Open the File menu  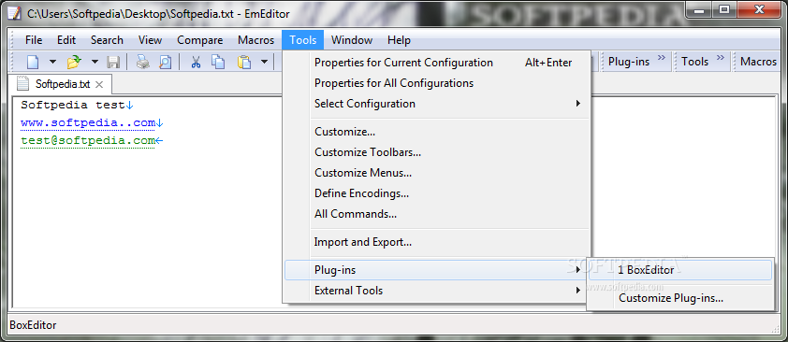pyautogui.click(x=34, y=40)
